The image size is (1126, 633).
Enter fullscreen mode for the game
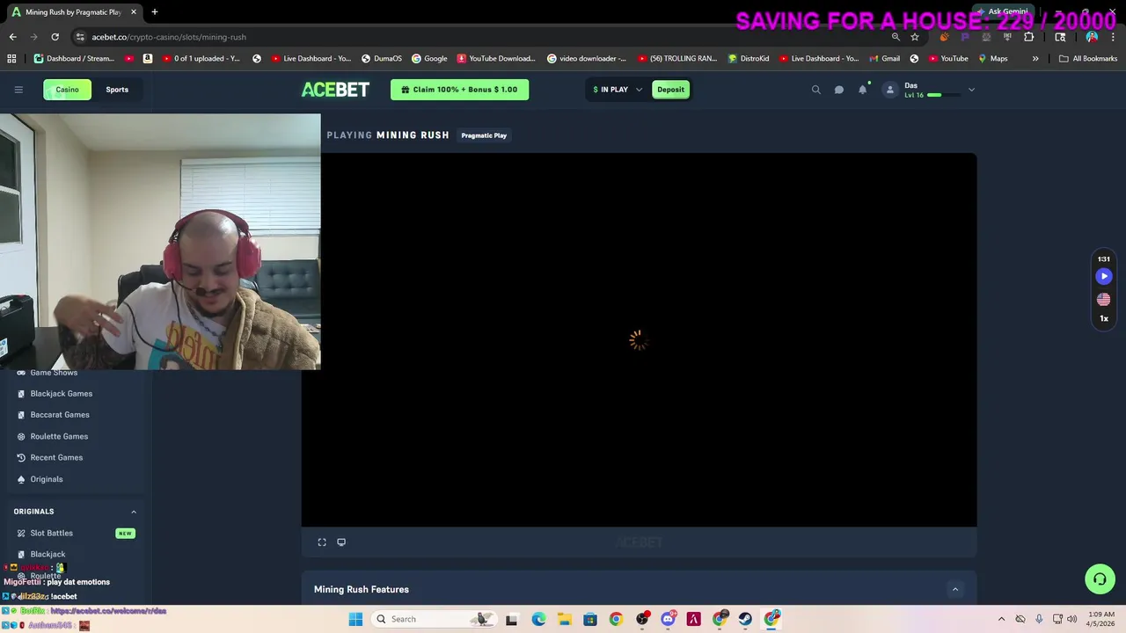click(322, 542)
